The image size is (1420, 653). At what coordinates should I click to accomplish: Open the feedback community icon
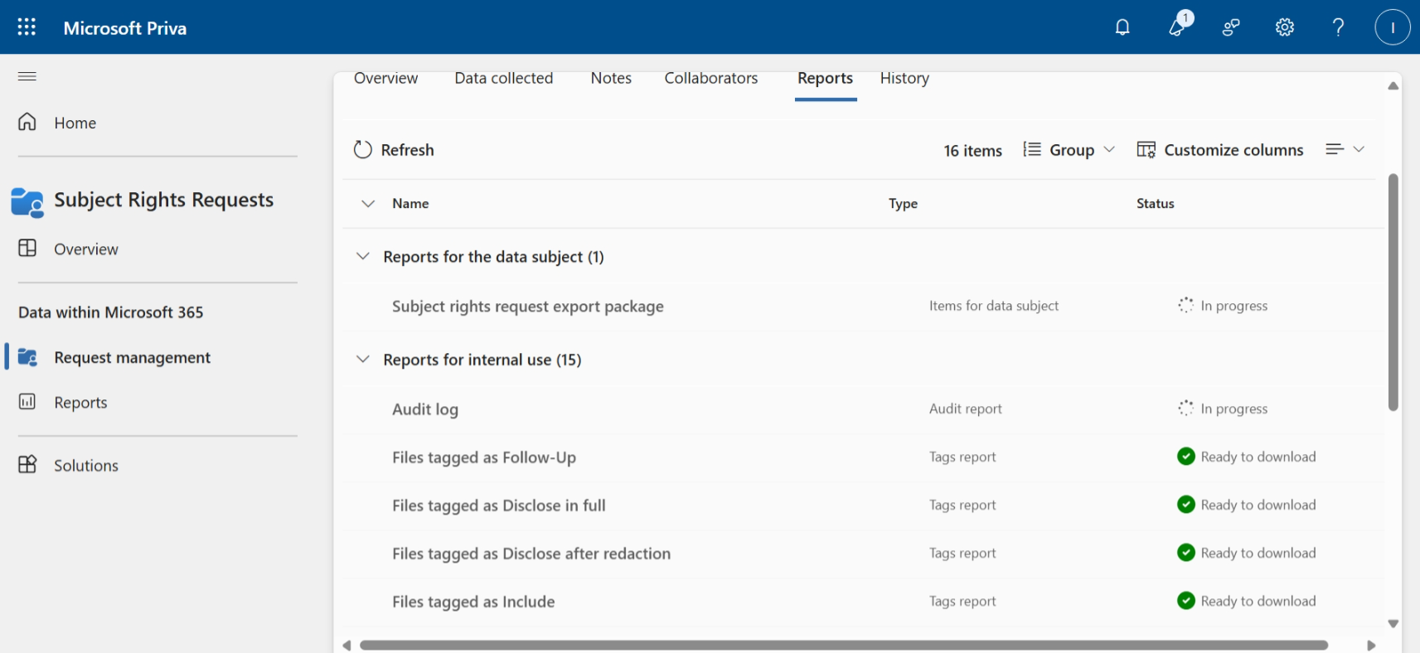tap(1231, 27)
